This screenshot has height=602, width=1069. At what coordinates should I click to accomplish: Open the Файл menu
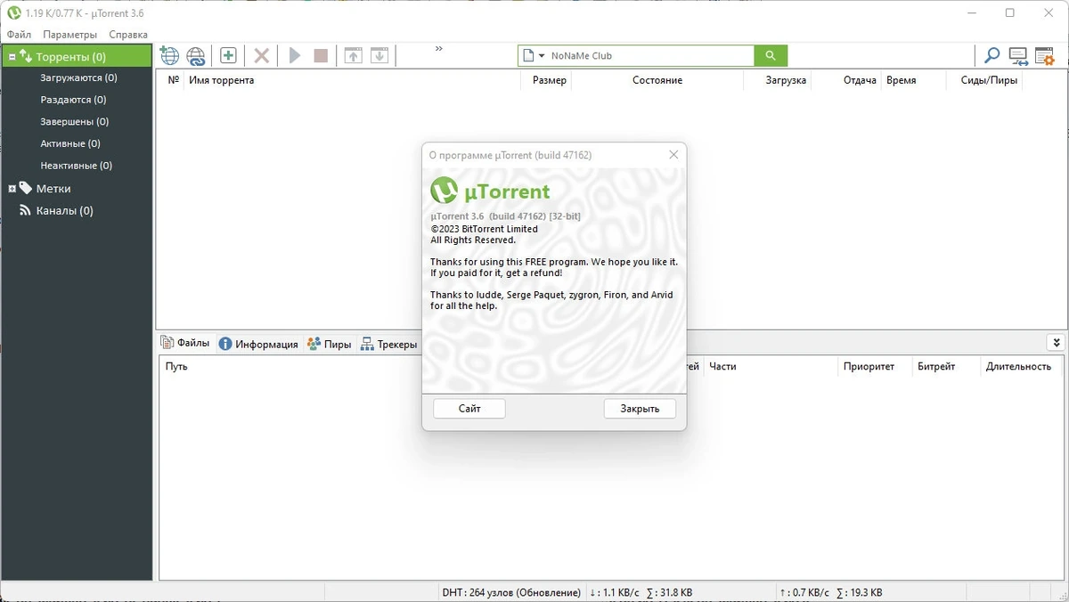[x=19, y=35]
